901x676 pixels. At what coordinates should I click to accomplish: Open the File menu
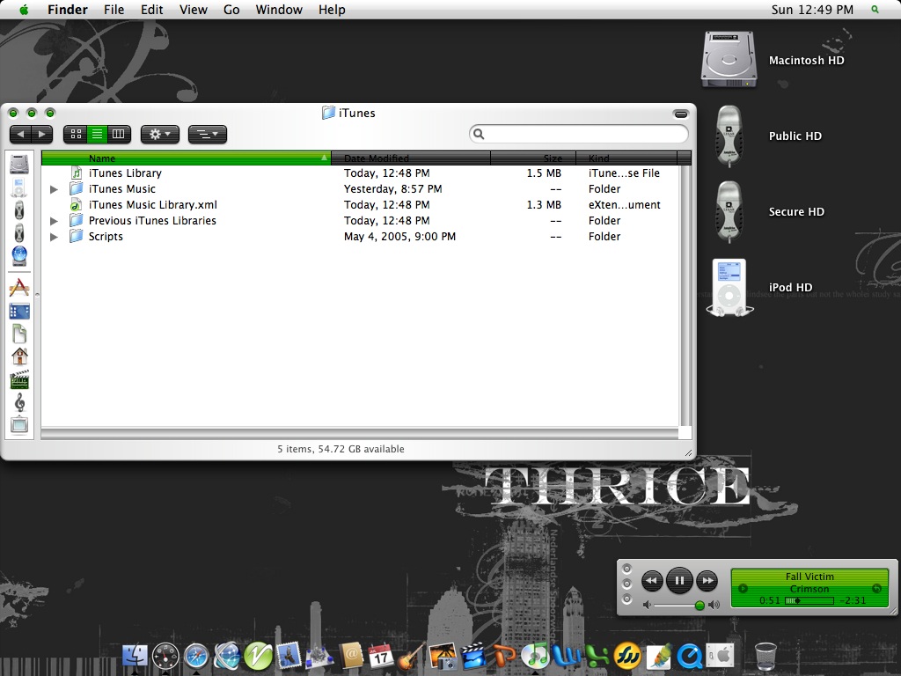tap(114, 9)
